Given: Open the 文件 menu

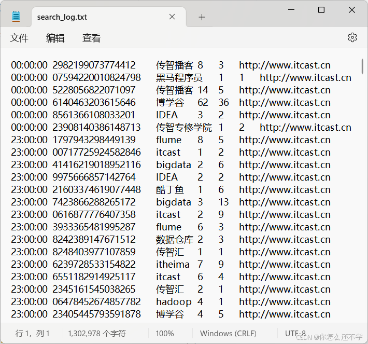Looking at the screenshot, I should pos(19,38).
